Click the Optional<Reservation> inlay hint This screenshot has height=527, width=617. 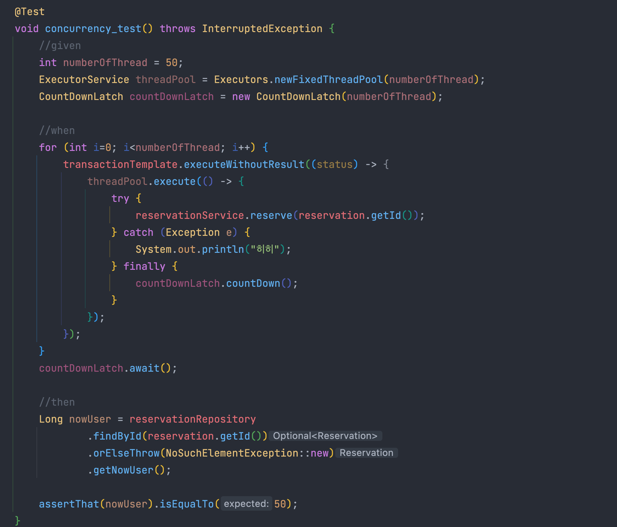coord(325,436)
